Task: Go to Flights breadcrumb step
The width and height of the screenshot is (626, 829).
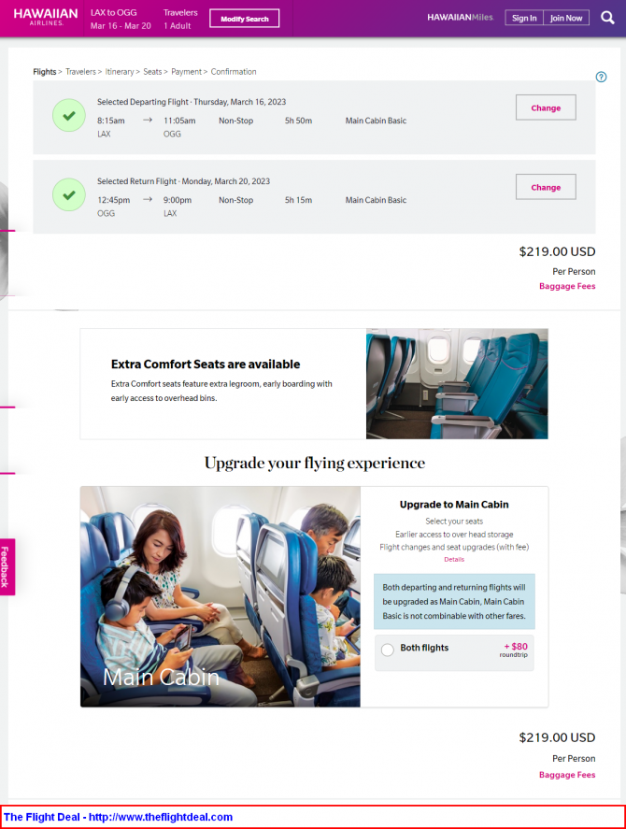Action: (45, 72)
